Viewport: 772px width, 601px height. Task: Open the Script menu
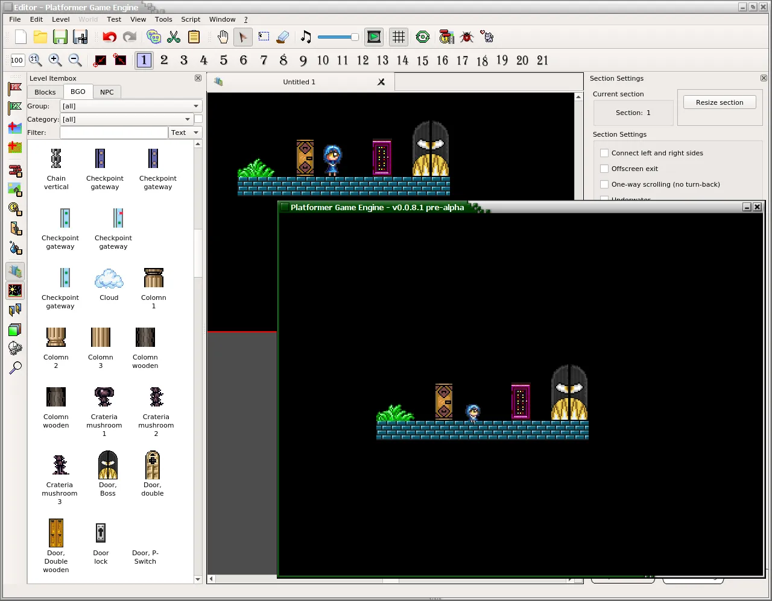click(191, 19)
